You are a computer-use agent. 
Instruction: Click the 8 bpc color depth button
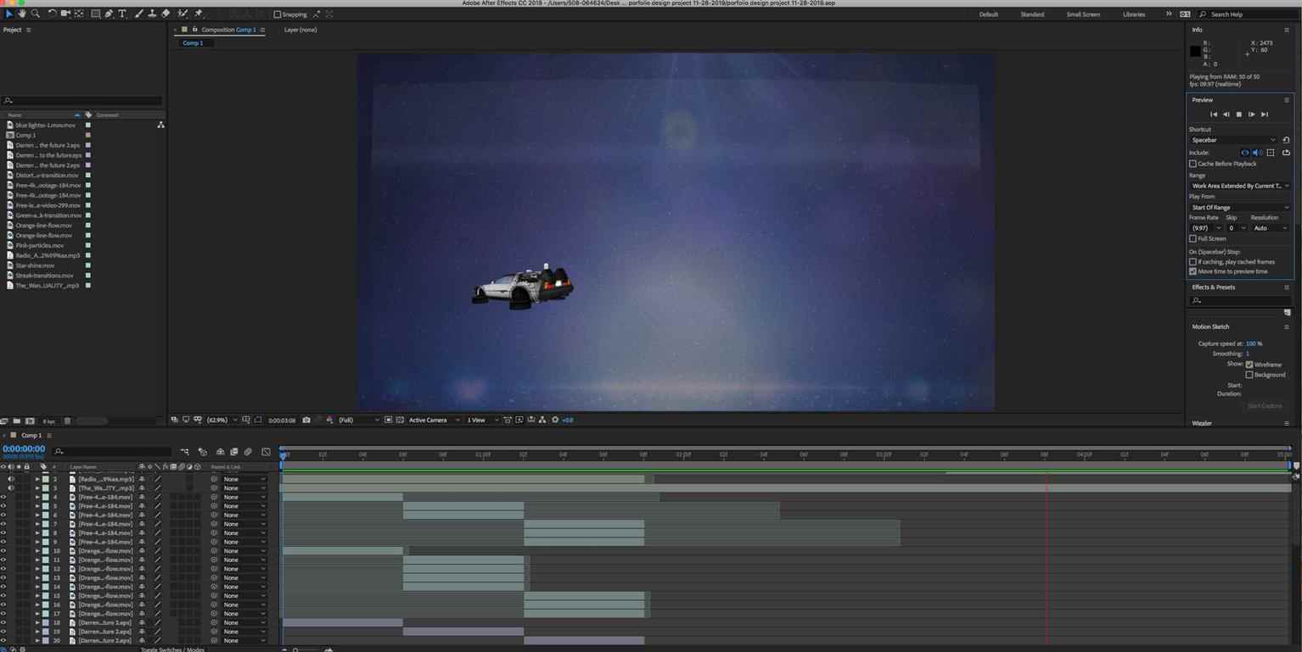coord(49,421)
